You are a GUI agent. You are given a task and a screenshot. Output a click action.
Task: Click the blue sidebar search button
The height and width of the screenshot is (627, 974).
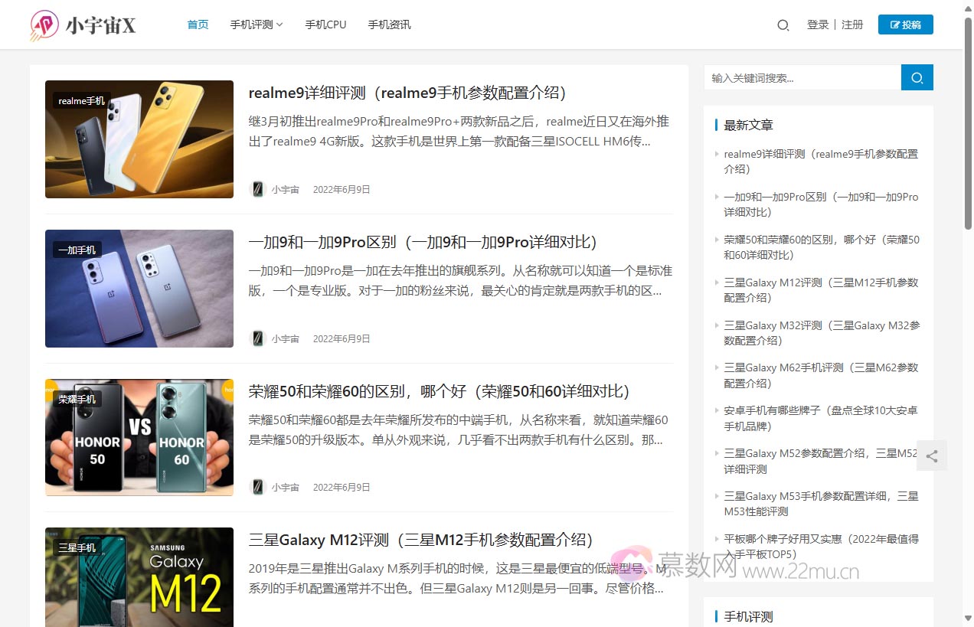(x=917, y=77)
